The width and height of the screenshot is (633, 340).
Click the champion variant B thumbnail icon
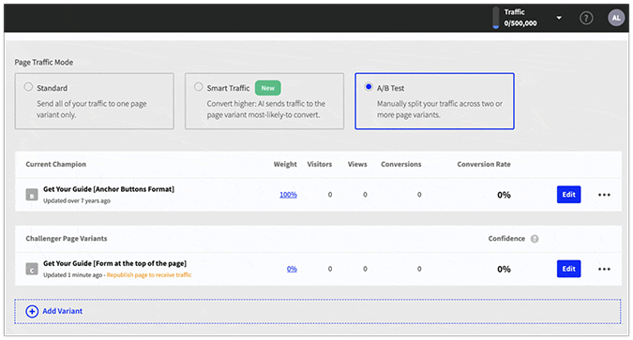coord(32,195)
